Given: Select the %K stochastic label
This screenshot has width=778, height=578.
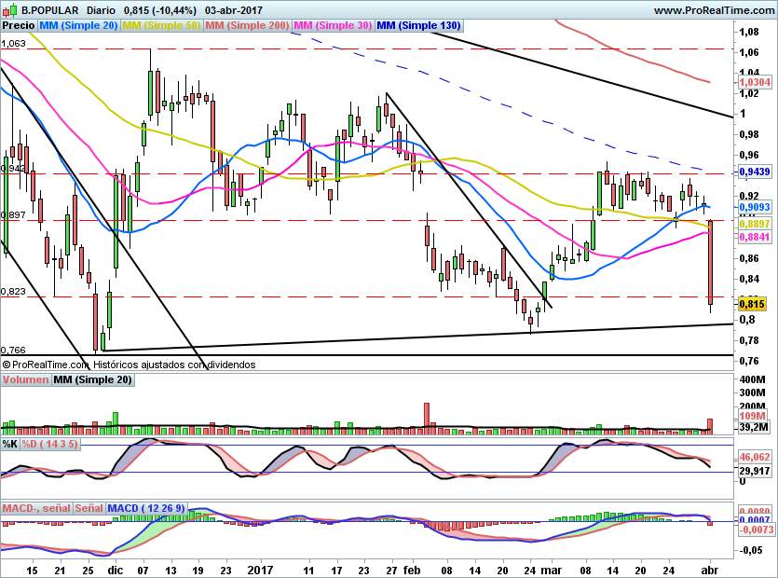Looking at the screenshot, I should coord(10,444).
